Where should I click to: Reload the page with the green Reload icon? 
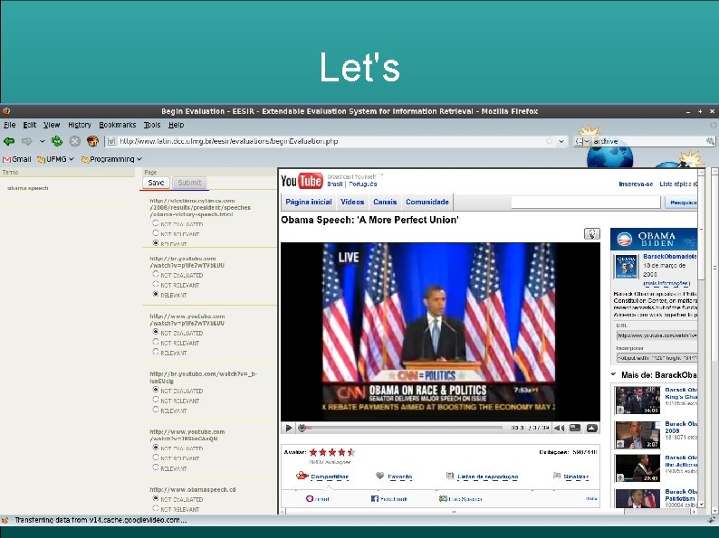point(57,141)
